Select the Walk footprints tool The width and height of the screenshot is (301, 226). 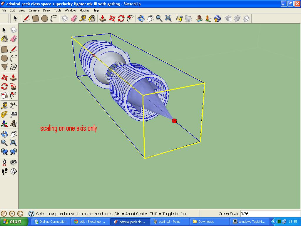4,171
